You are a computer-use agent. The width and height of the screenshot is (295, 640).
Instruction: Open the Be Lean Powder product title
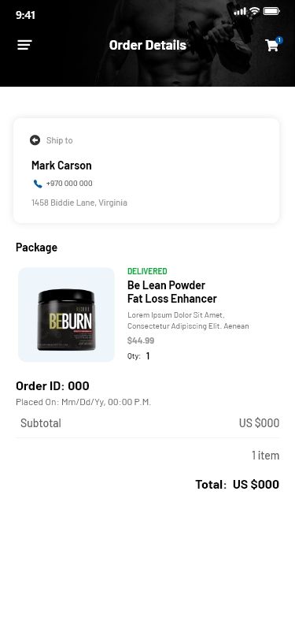[x=172, y=292]
